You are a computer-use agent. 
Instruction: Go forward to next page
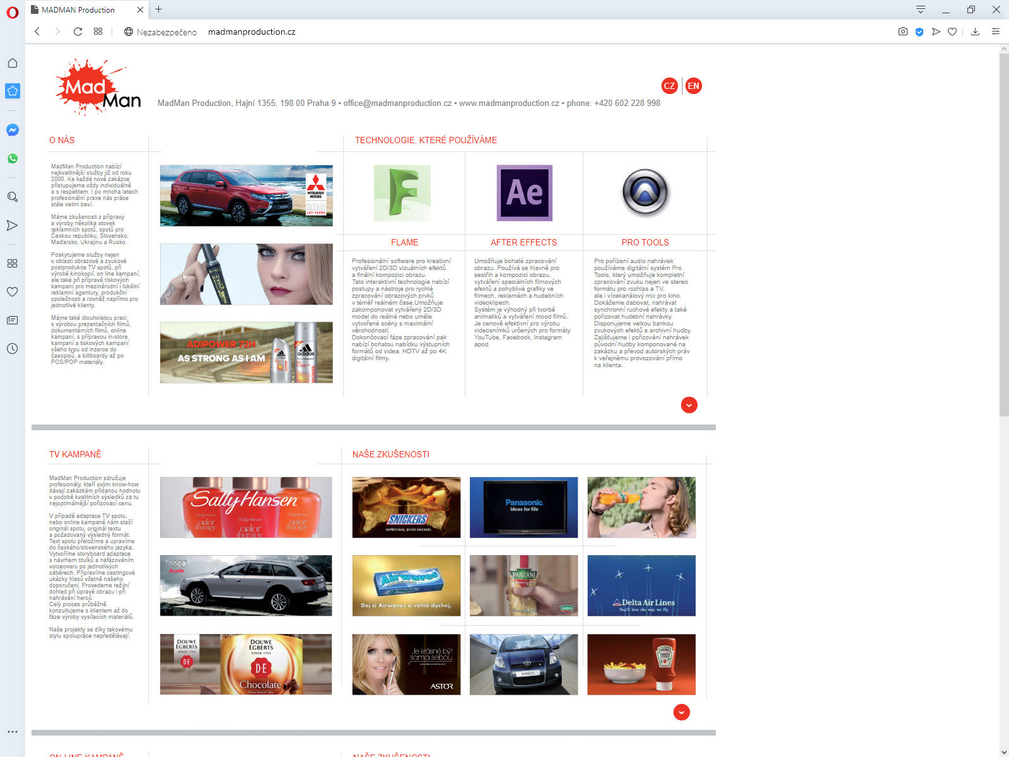coord(57,32)
